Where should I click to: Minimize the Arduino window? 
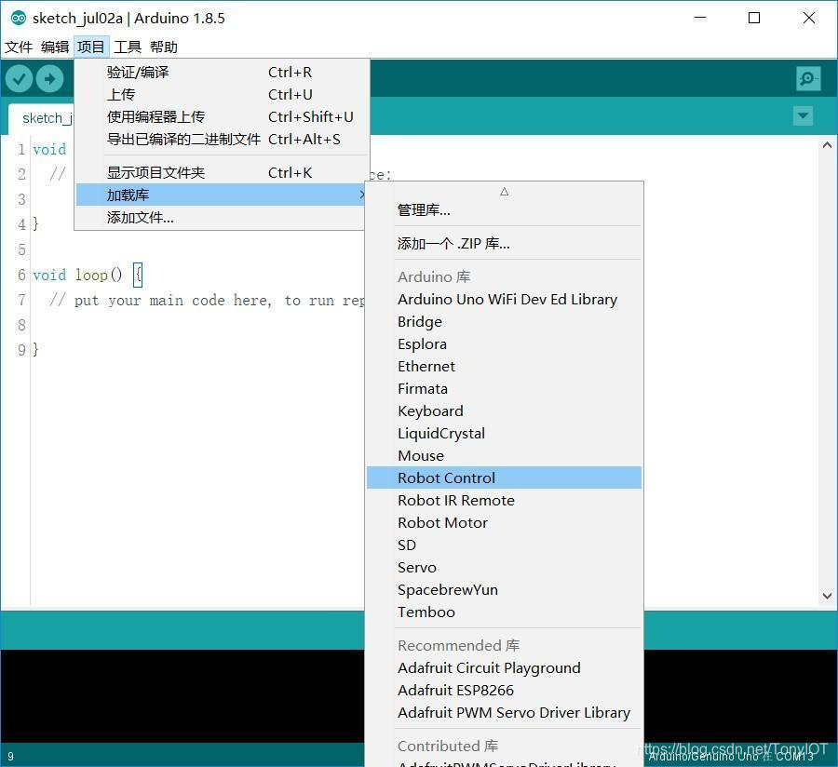click(700, 19)
